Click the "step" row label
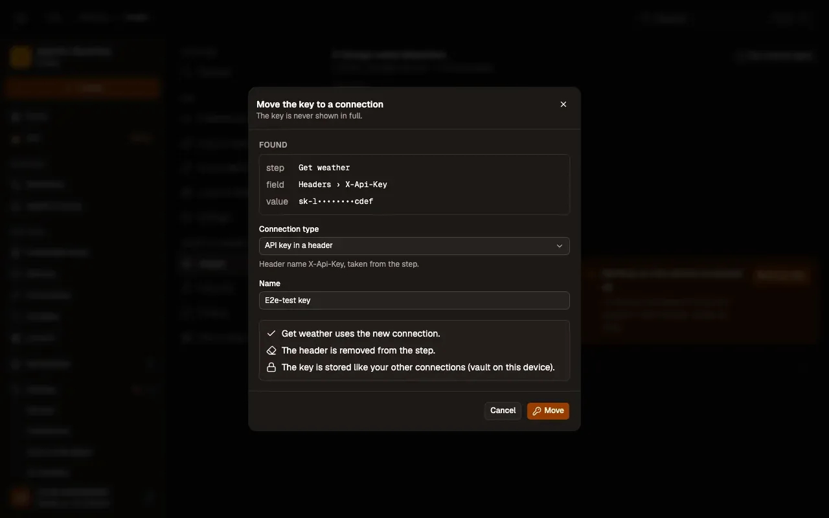This screenshot has width=829, height=518. pyautogui.click(x=275, y=168)
